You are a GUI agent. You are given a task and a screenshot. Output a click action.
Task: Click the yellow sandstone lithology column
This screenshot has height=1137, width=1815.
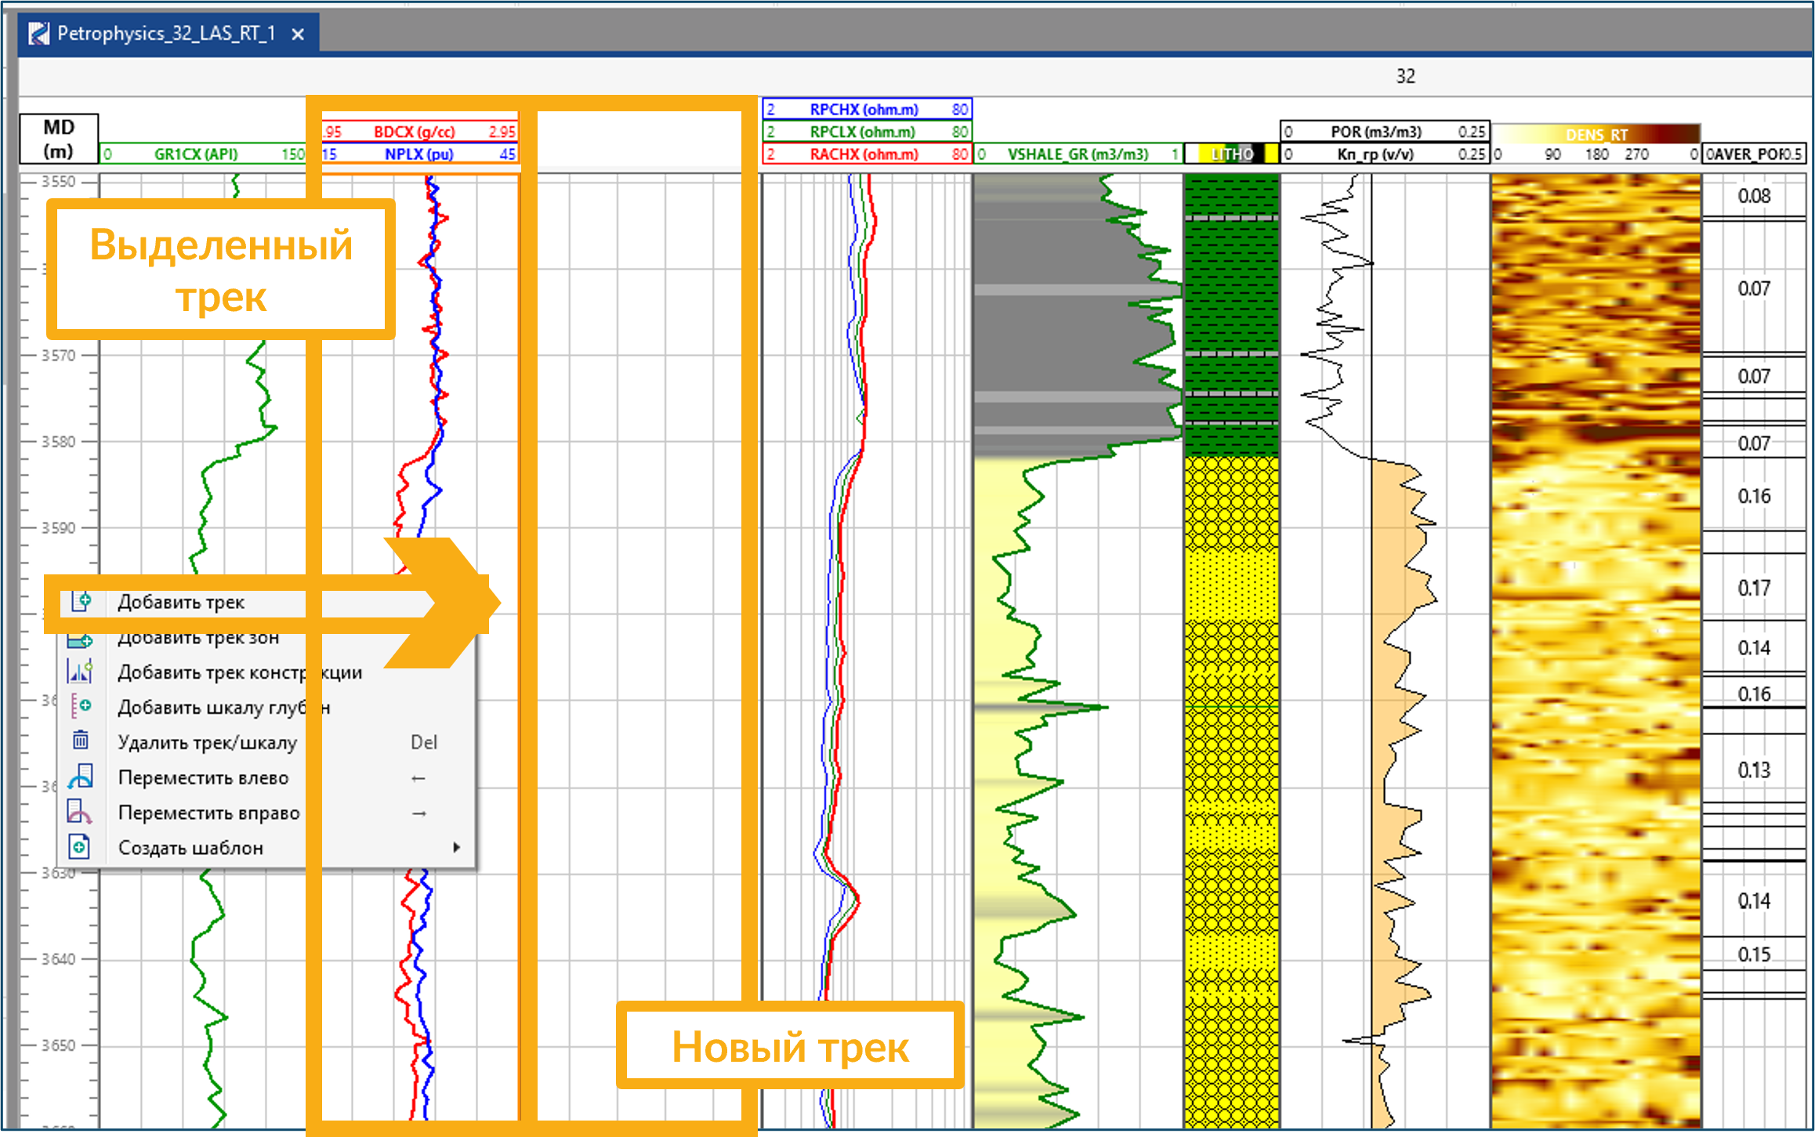(x=1231, y=791)
